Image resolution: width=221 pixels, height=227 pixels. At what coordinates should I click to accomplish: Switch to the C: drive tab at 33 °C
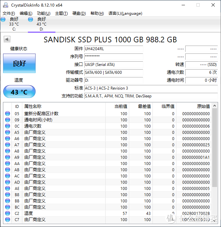coord(14,24)
